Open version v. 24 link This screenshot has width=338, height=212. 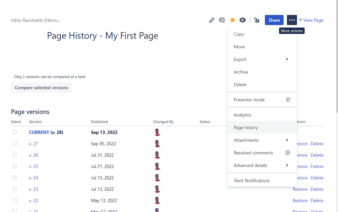click(34, 178)
